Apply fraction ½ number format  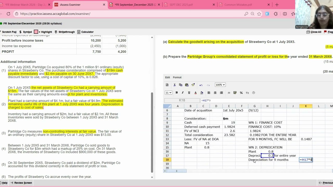247,93
